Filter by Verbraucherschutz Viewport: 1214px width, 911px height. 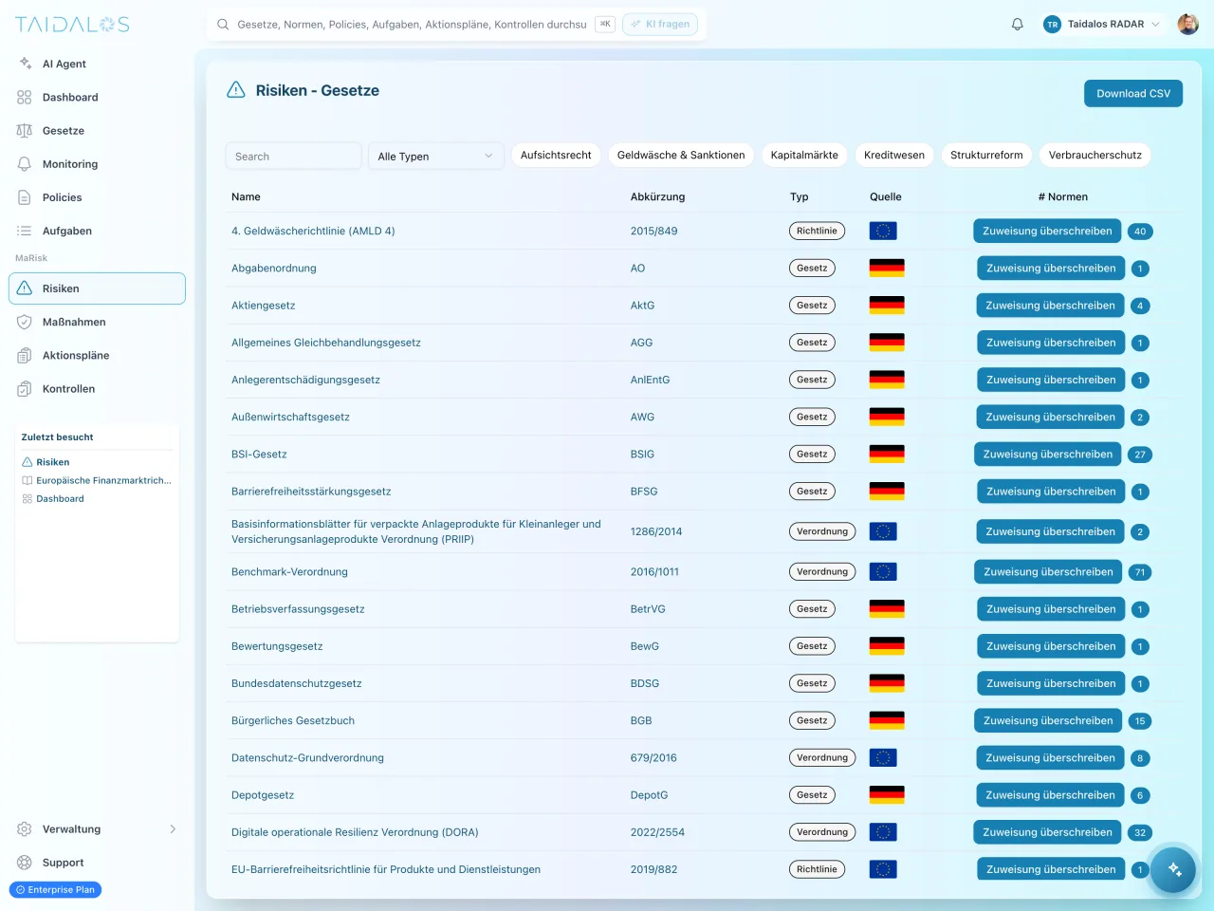point(1095,156)
